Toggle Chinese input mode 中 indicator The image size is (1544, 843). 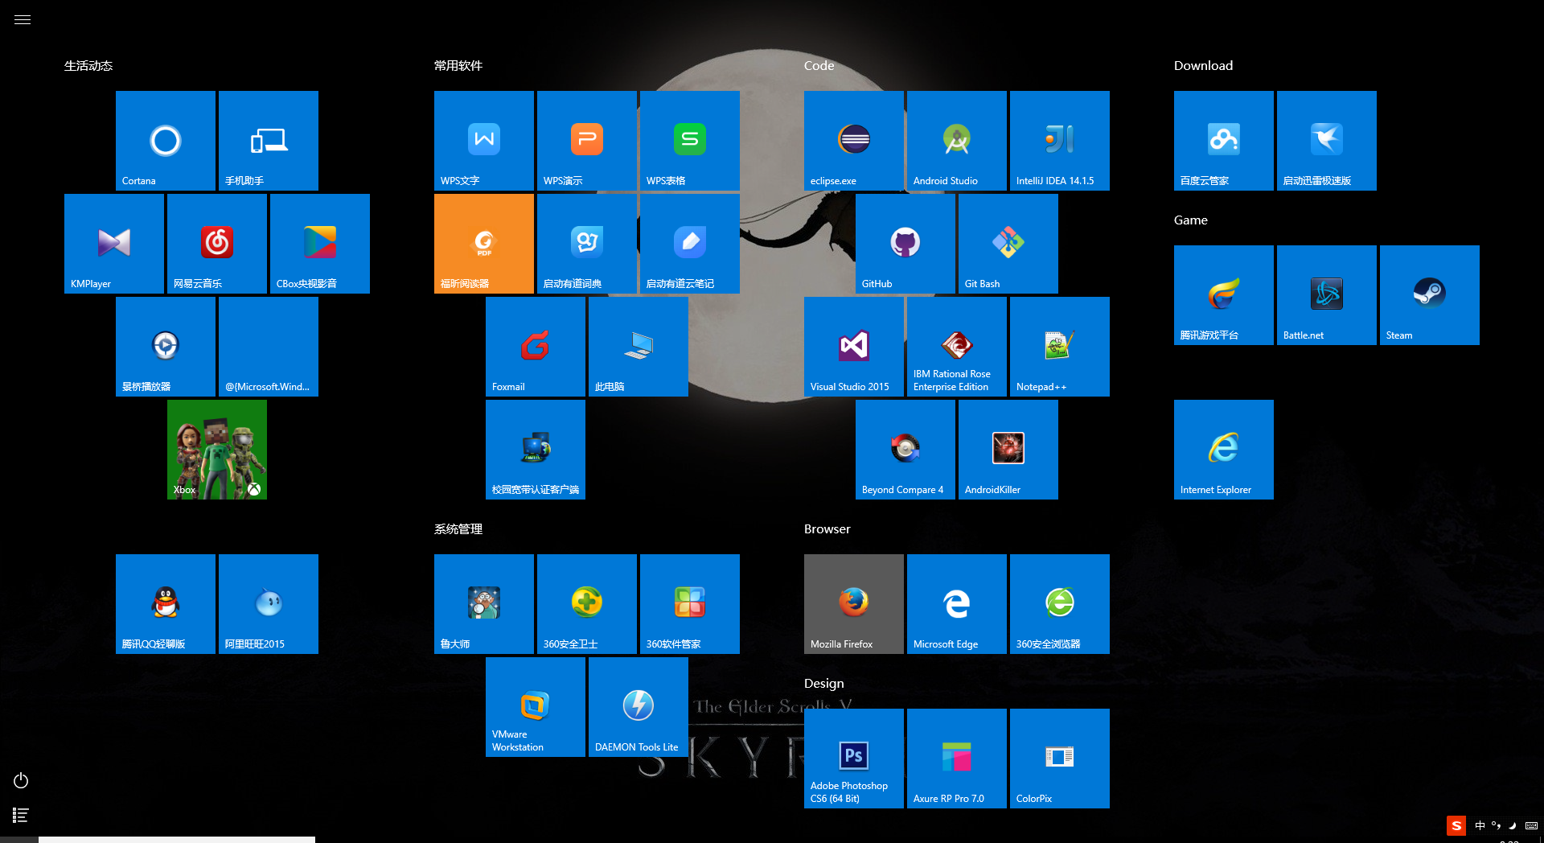click(1480, 825)
